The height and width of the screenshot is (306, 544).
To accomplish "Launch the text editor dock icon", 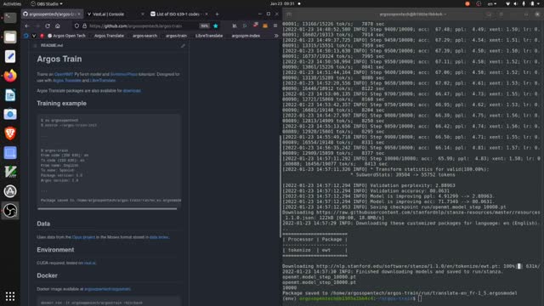I will point(10,56).
